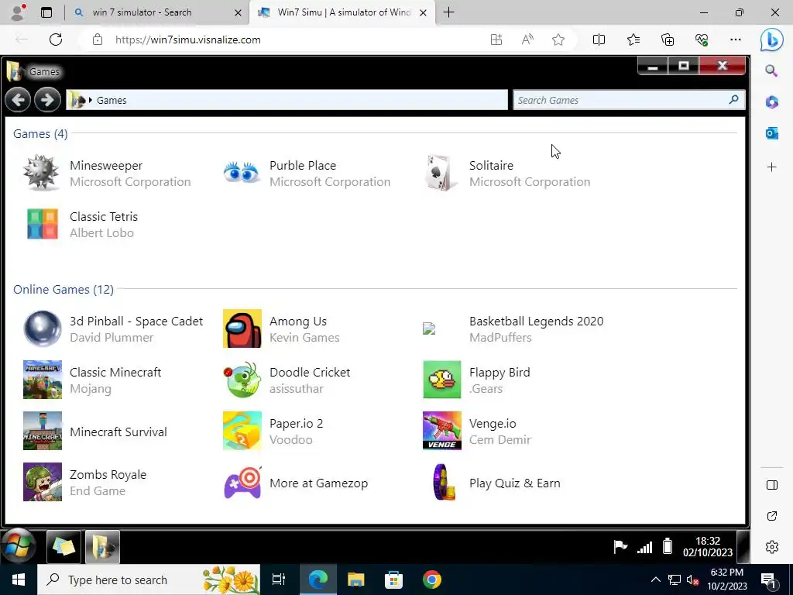Click the Zombs Royale game title
The image size is (793, 595).
click(108, 475)
